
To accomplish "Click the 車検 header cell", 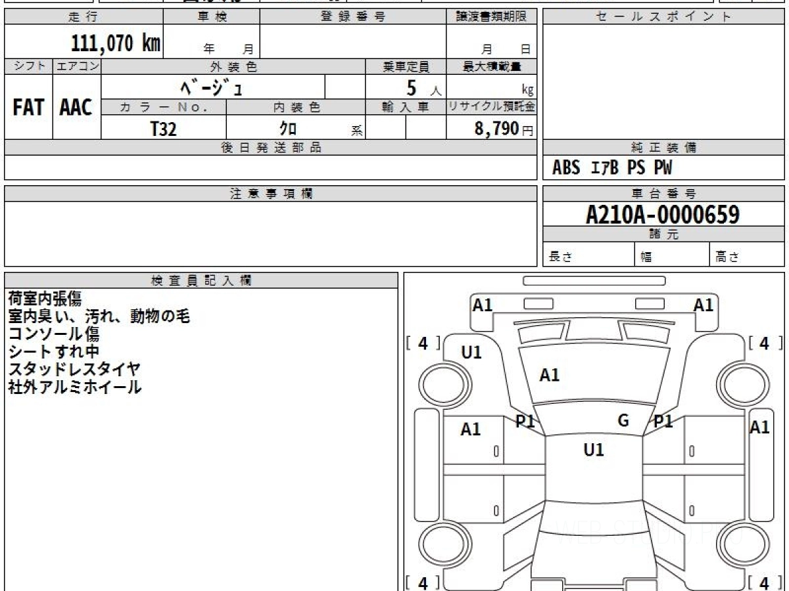I will coord(212,17).
